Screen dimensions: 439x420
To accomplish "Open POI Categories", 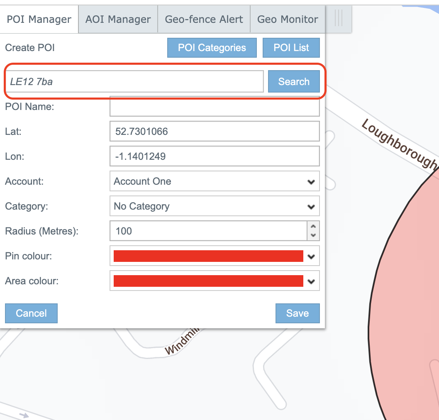I will (212, 48).
